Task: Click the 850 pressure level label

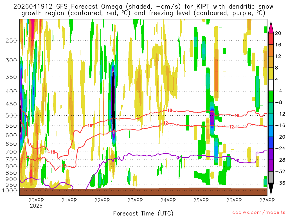Action: point(11,173)
